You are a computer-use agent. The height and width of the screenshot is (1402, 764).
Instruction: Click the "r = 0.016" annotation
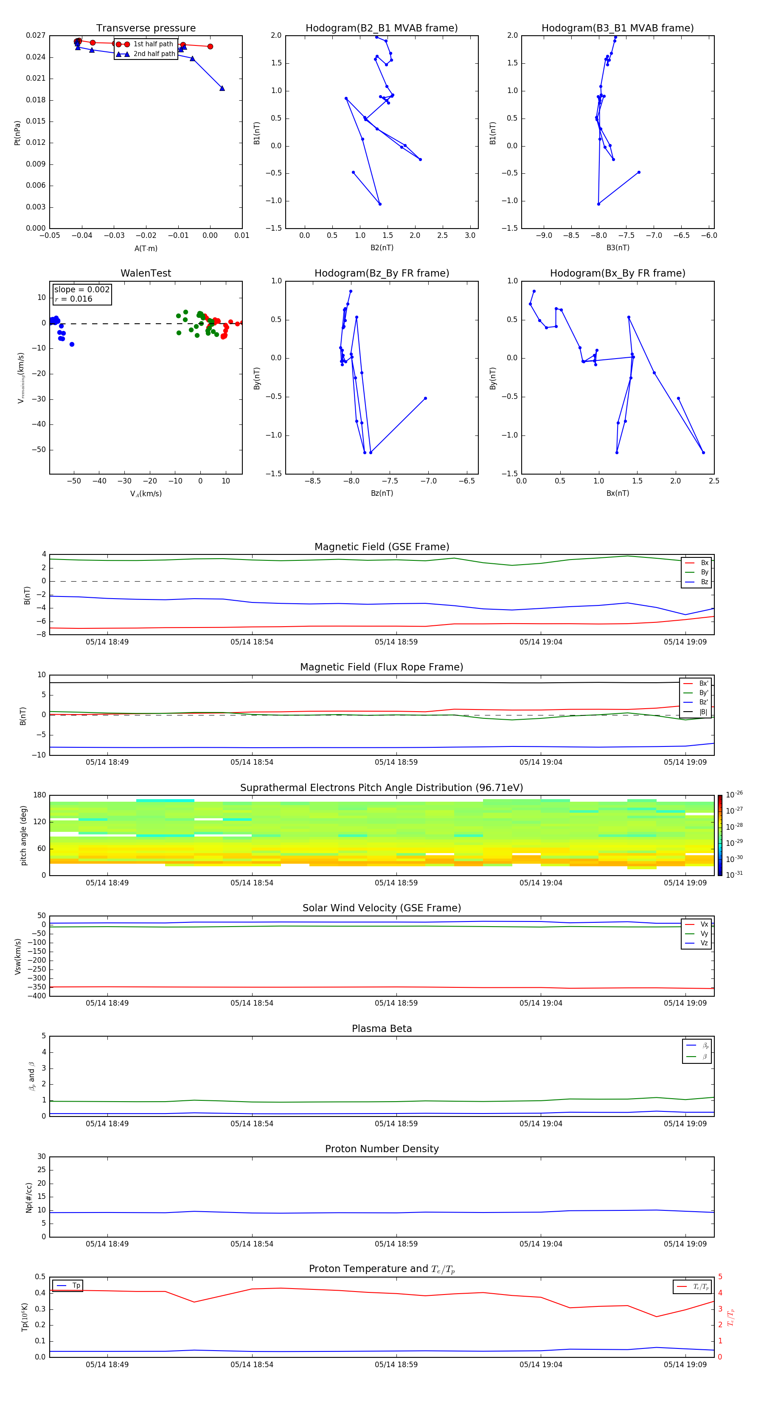(73, 300)
